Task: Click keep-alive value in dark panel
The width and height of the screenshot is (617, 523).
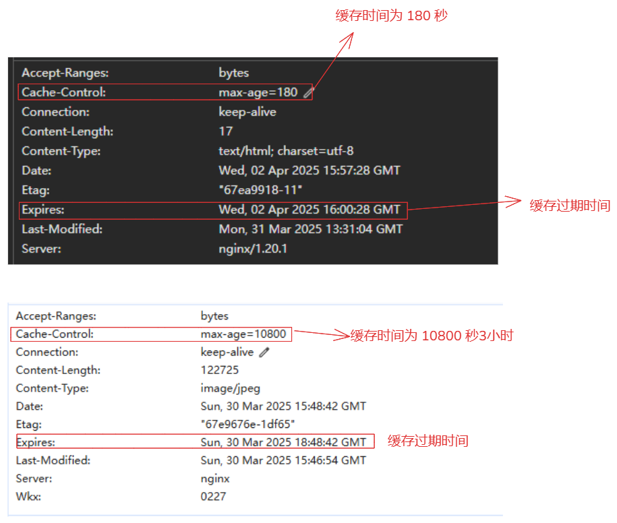Action: coord(247,112)
